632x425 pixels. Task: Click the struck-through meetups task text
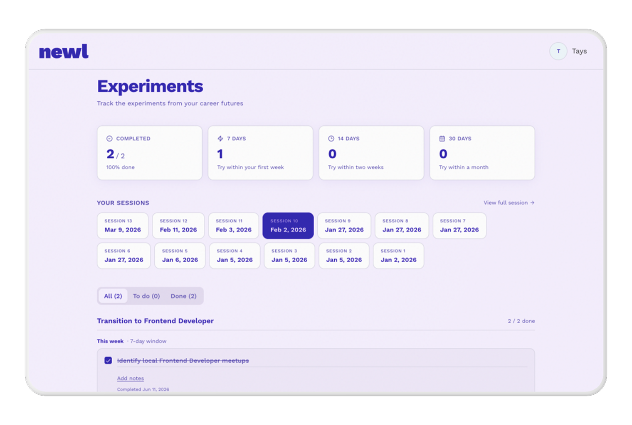(183, 361)
